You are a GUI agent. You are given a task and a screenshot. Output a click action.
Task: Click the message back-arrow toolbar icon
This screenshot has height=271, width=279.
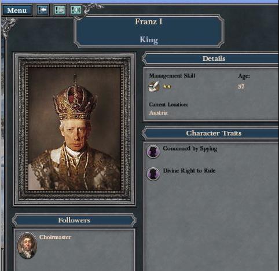point(43,10)
